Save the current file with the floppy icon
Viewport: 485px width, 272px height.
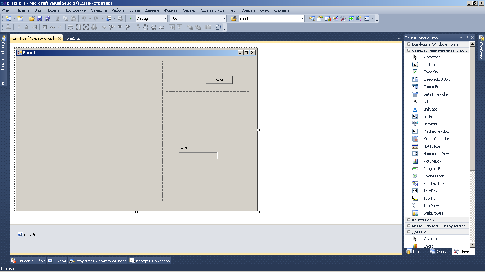(x=40, y=18)
